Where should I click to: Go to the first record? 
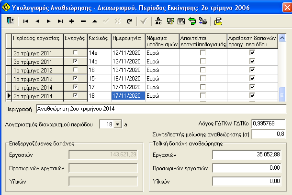[26, 21]
